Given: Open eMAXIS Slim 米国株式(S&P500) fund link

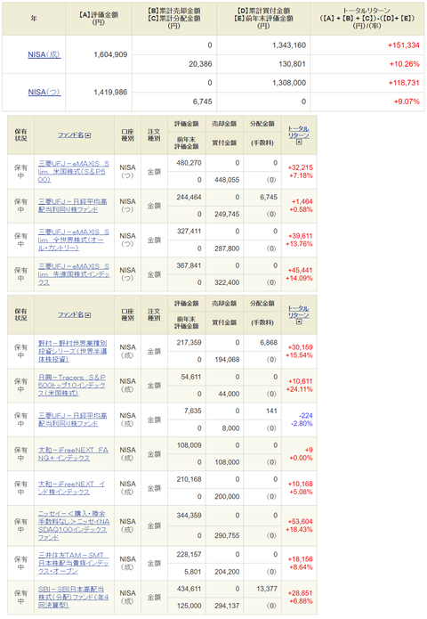Looking at the screenshot, I should (74, 172).
